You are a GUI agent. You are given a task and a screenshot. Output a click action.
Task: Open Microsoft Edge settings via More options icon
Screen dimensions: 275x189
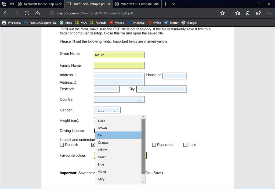(x=269, y=13)
